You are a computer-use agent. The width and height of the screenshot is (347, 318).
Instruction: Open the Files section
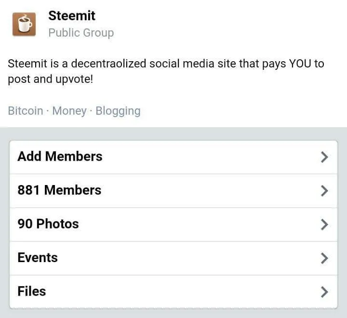173,292
